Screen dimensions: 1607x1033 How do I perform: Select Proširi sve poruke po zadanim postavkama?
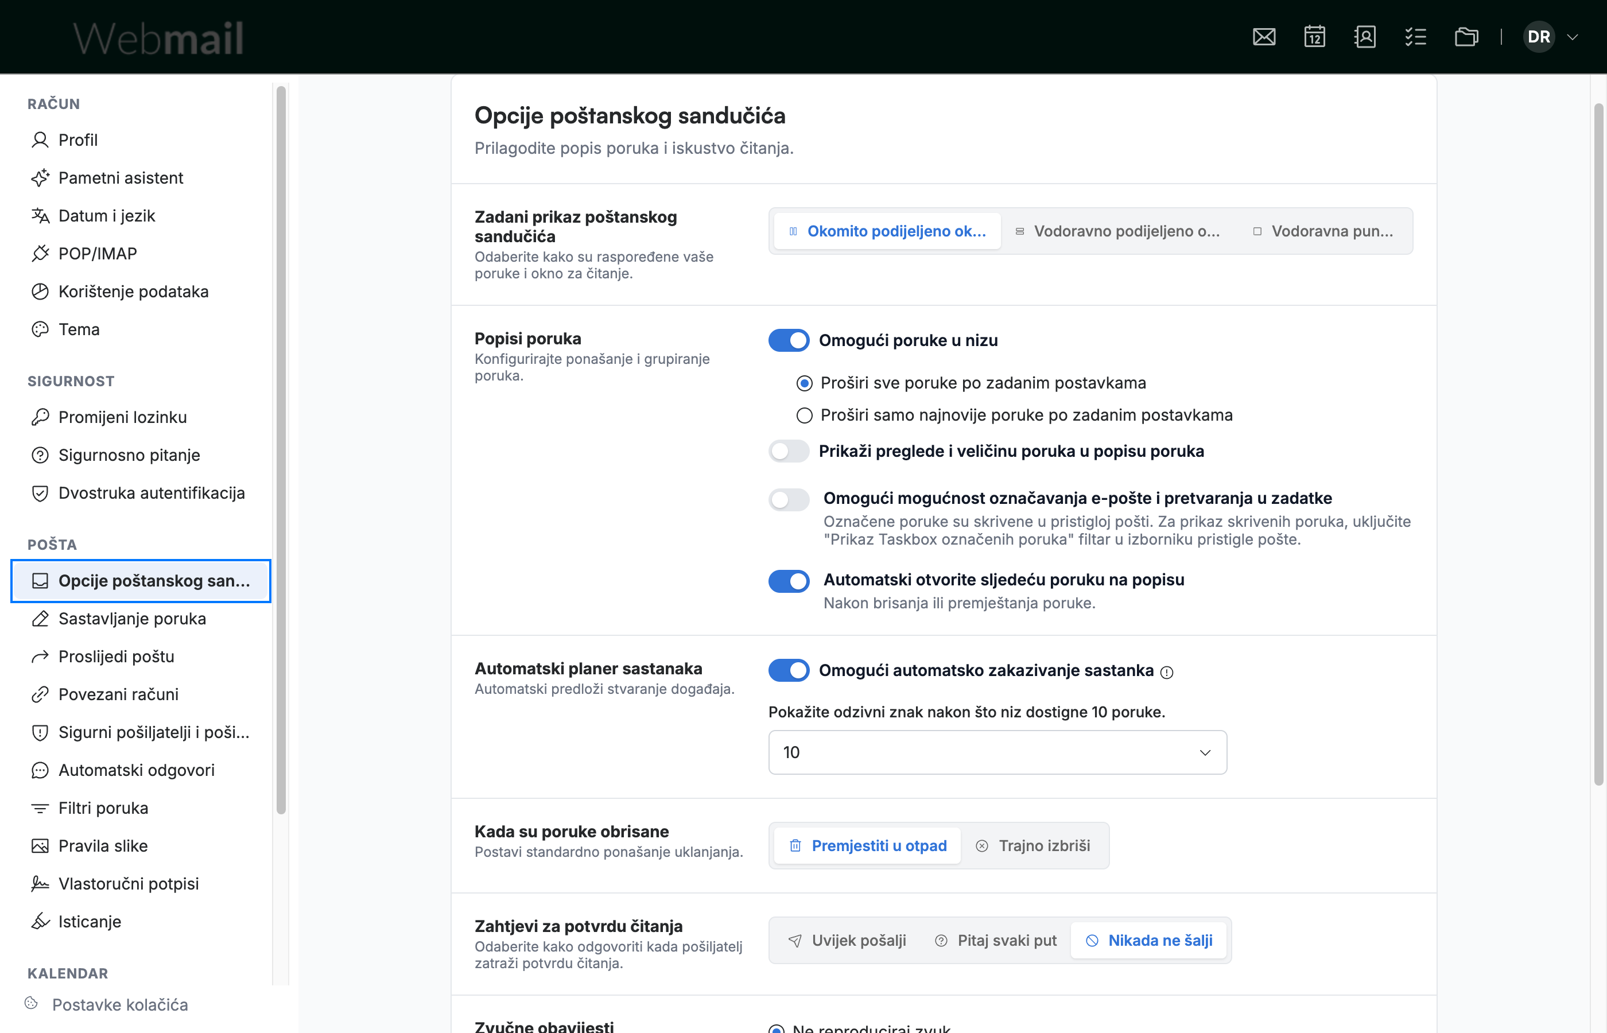coord(804,383)
